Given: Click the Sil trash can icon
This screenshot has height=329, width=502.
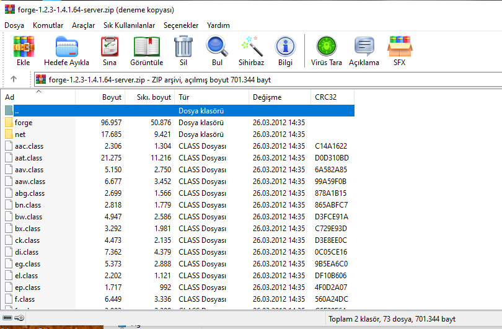Looking at the screenshot, I should [x=183, y=46].
